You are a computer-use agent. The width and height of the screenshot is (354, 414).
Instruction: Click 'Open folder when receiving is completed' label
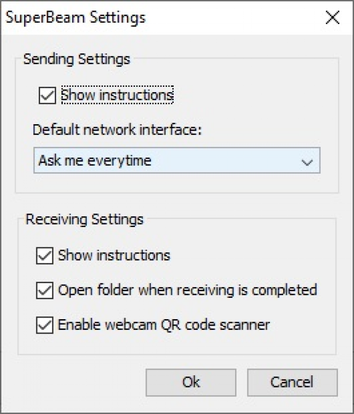pyautogui.click(x=187, y=290)
